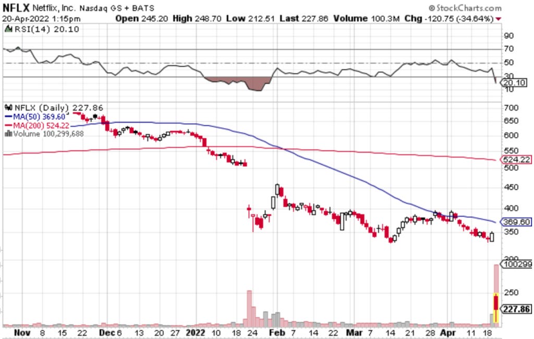Click the large January volume spike bar
This screenshot has height=339, width=534.
[x=249, y=308]
